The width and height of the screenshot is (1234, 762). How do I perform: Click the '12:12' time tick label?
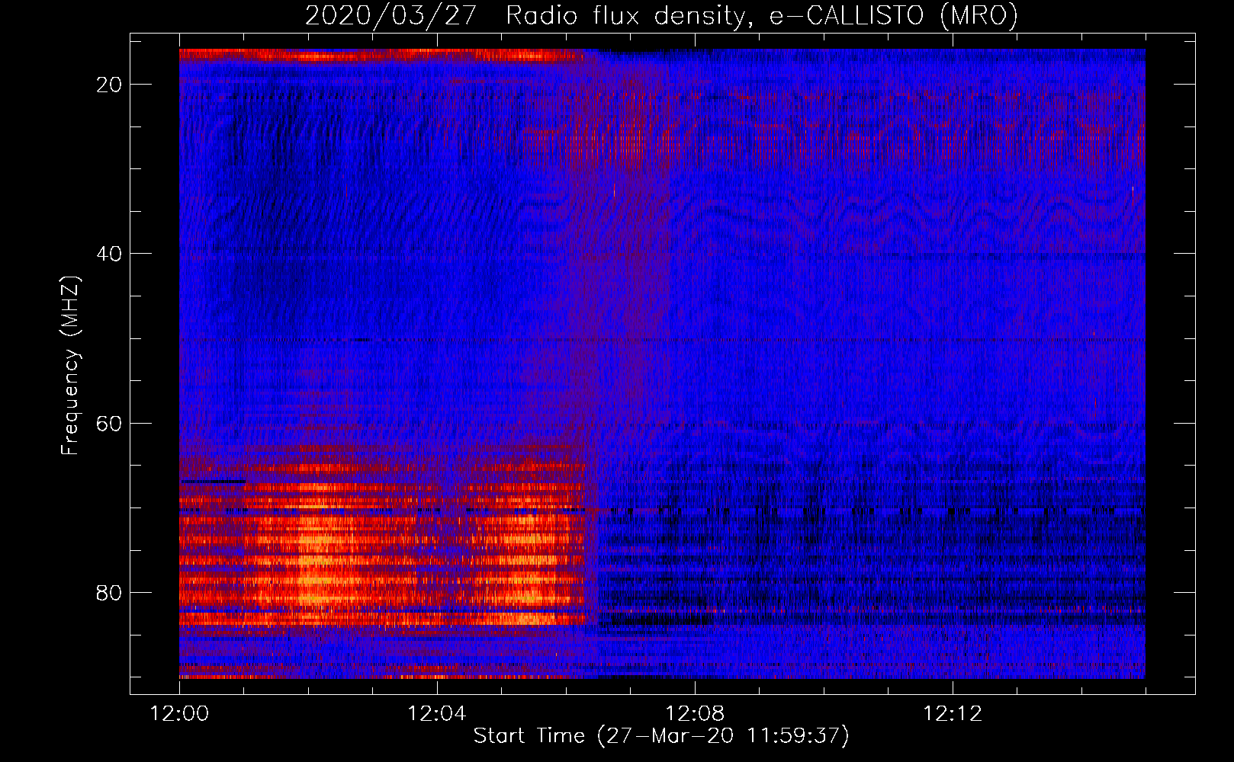[953, 714]
